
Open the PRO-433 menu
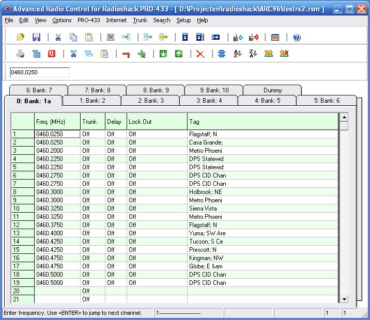pyautogui.click(x=89, y=20)
